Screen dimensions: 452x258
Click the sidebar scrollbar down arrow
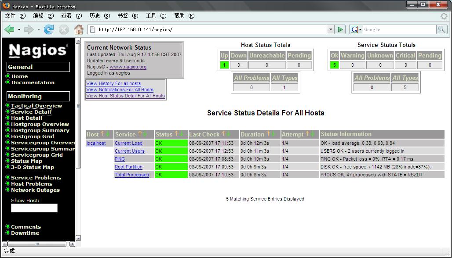point(78,238)
